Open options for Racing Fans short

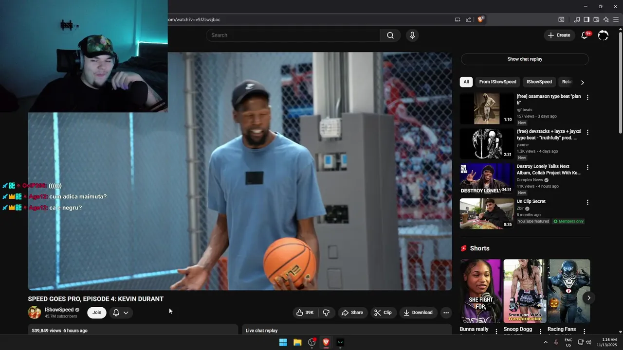tap(584, 331)
